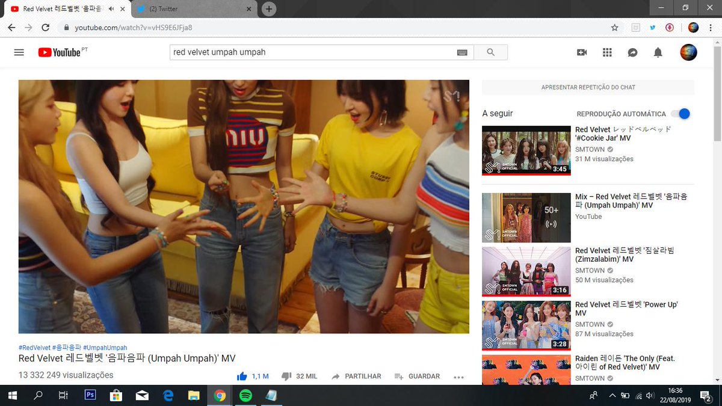Open Raiden The Only video title
The height and width of the screenshot is (406, 722).
625,363
